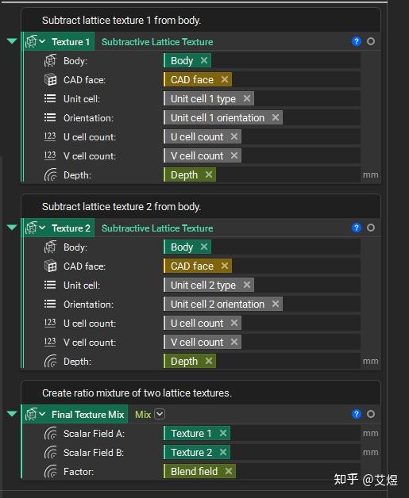Select the yellow CAD face chip in Texture 2

pos(198,266)
